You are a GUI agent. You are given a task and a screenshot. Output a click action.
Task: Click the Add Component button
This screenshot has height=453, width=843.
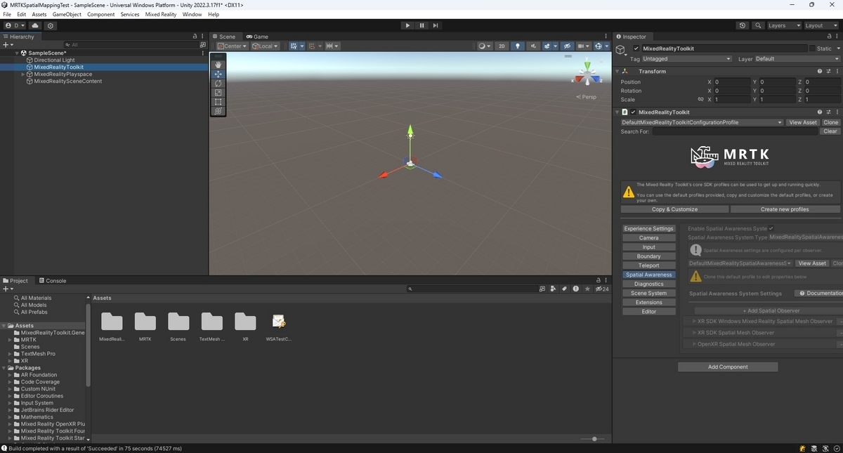pos(728,367)
